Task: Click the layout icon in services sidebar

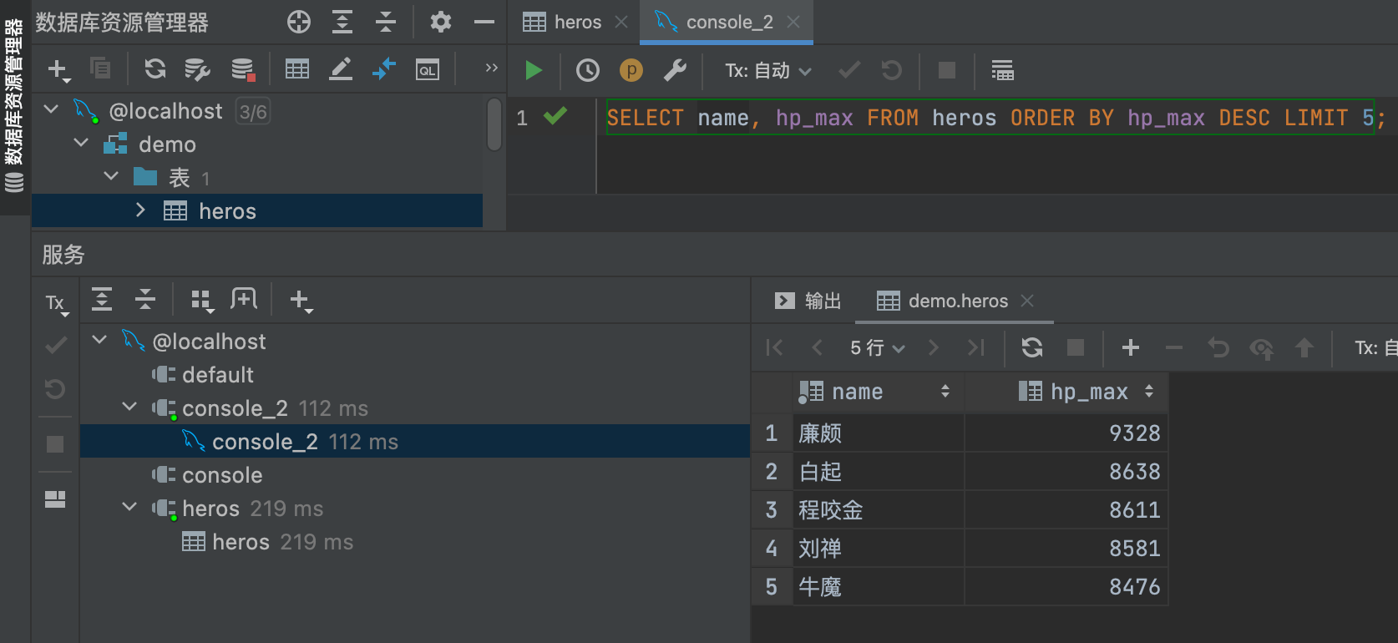Action: point(55,499)
